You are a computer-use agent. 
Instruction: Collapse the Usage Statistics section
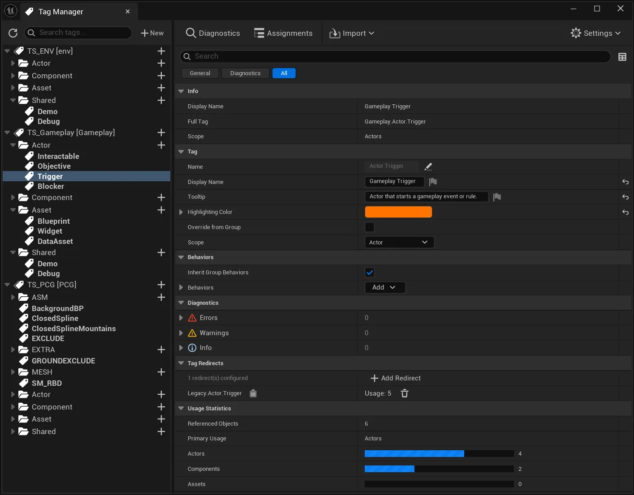[x=181, y=409]
